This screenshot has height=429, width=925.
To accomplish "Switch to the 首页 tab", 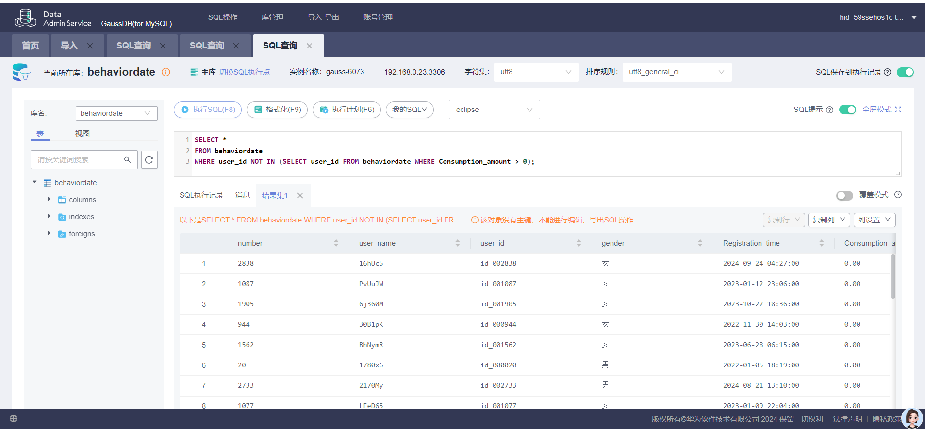I will [31, 46].
